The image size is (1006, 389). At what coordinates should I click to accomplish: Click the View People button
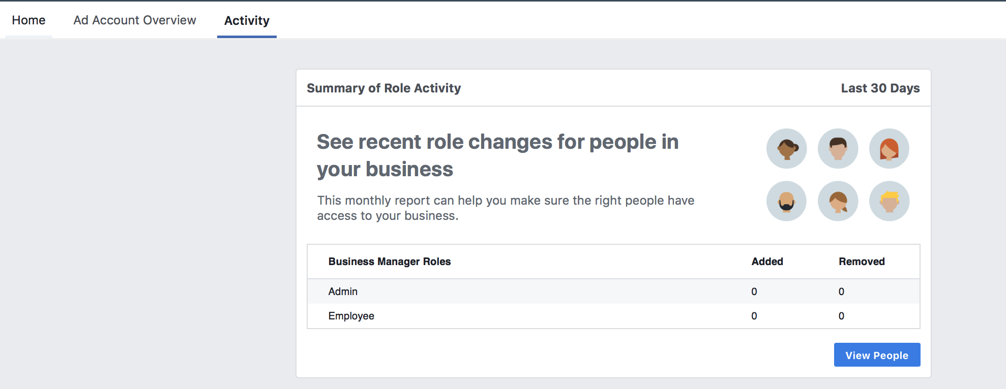coord(877,355)
